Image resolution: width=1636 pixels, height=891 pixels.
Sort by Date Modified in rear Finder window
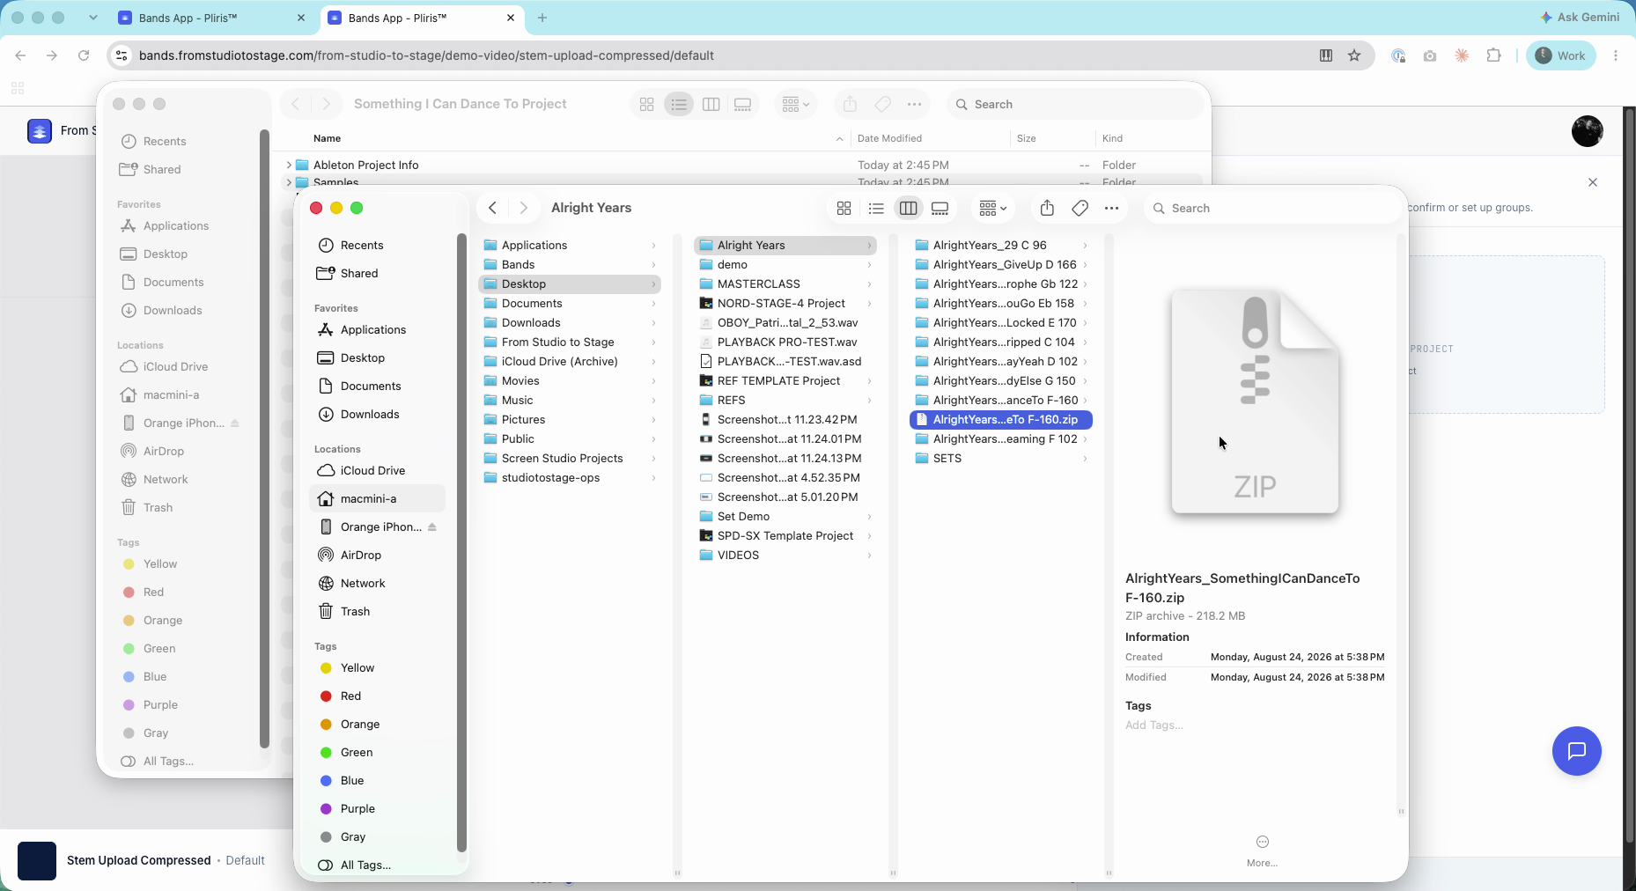[889, 138]
